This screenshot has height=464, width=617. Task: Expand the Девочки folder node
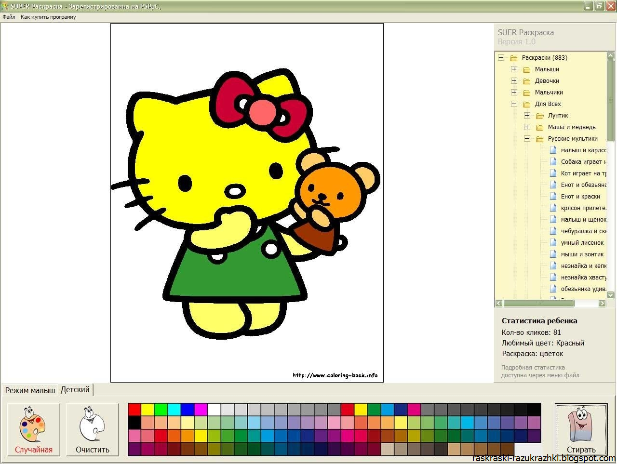(x=514, y=81)
